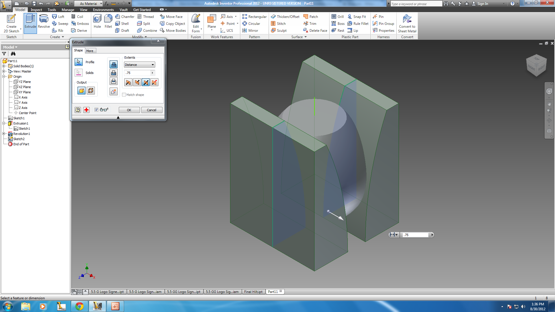Click the in-canvas .75 distance field
The height and width of the screenshot is (312, 555).
416,235
